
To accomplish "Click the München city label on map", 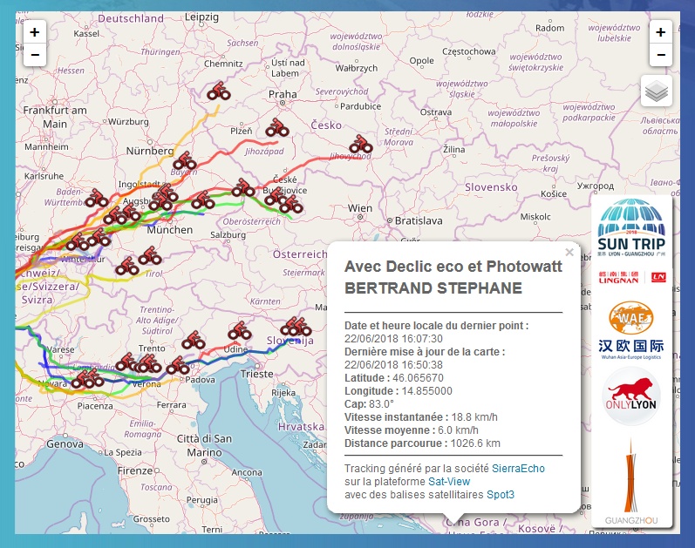I will coord(170,230).
